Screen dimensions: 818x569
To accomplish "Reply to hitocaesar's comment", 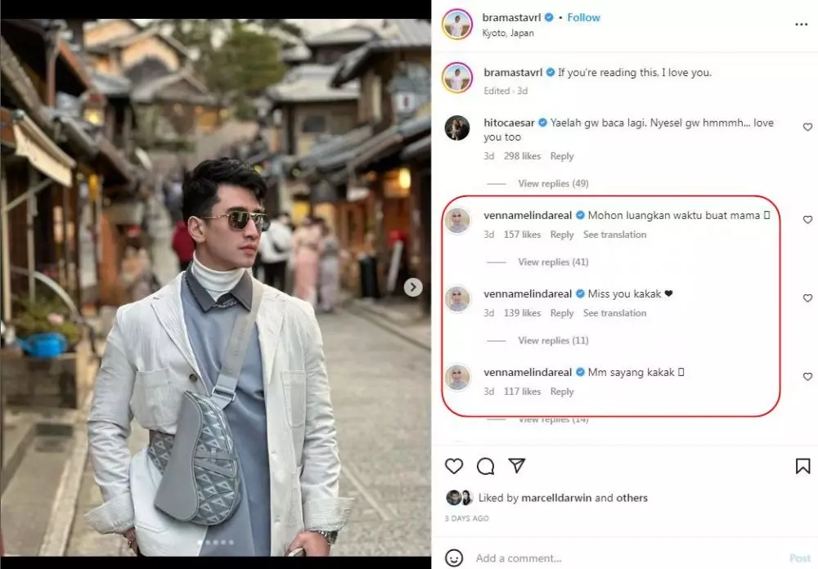I will click(x=562, y=155).
